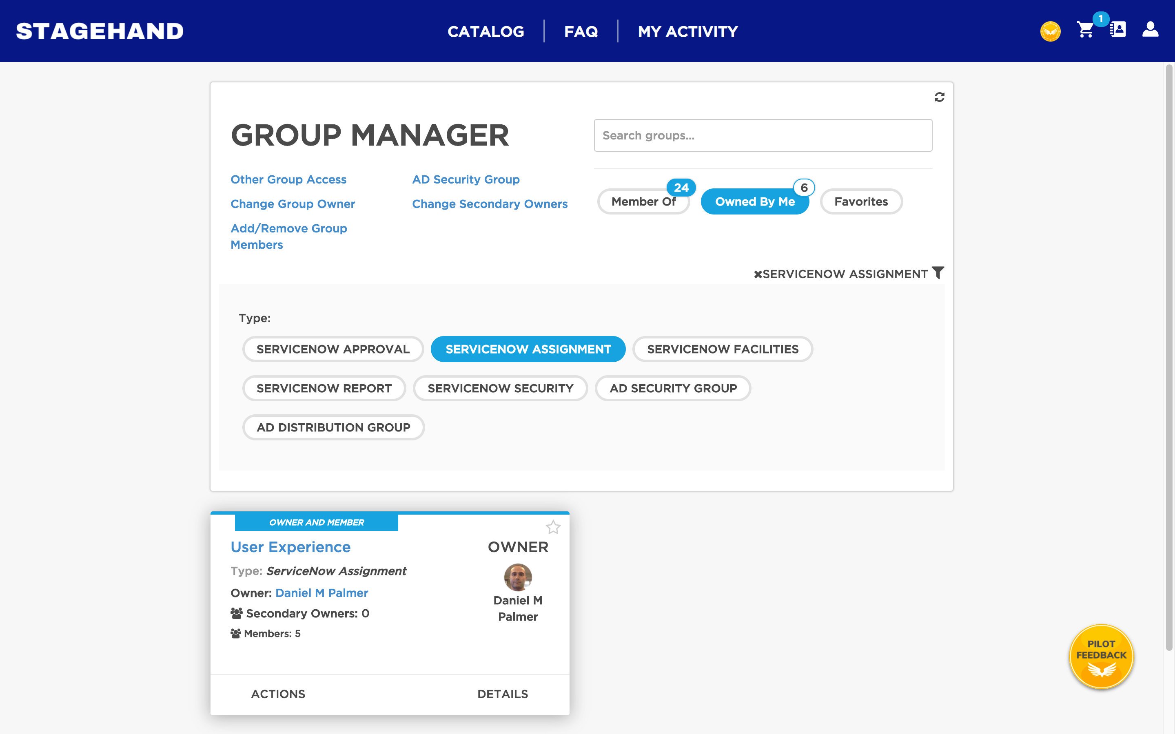Toggle ServiceNow Report type filter

click(324, 388)
